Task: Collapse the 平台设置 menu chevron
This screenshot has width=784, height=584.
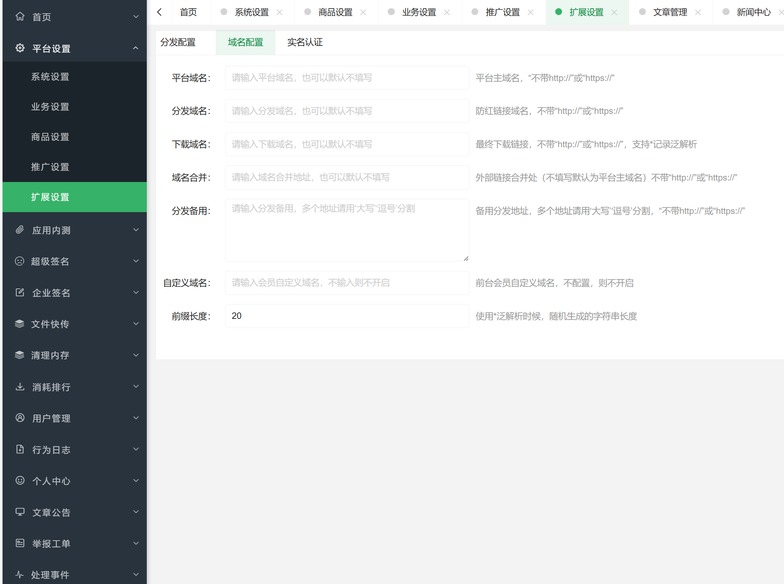Action: click(136, 48)
